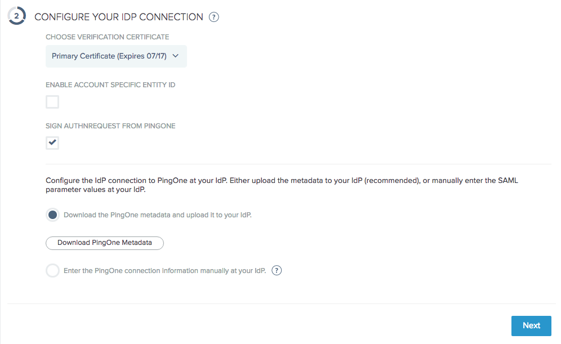The width and height of the screenshot is (561, 344).
Task: Click the question mark icon near manual entry option
Action: [x=277, y=270]
